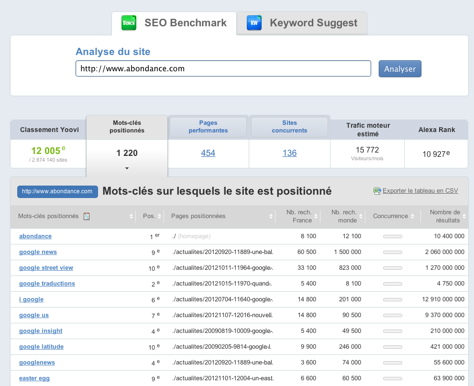Click the blue KW icon
Screen dimensions: 474x386
[254, 23]
